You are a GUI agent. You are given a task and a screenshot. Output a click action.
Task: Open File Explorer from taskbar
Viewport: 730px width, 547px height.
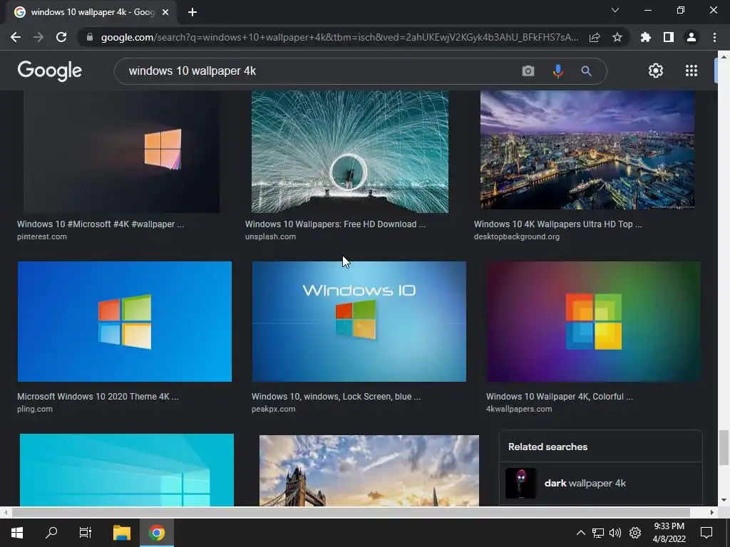point(122,533)
